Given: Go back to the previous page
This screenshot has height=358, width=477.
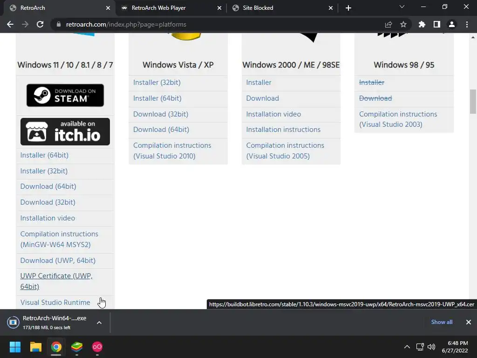Looking at the screenshot, I should tap(10, 24).
